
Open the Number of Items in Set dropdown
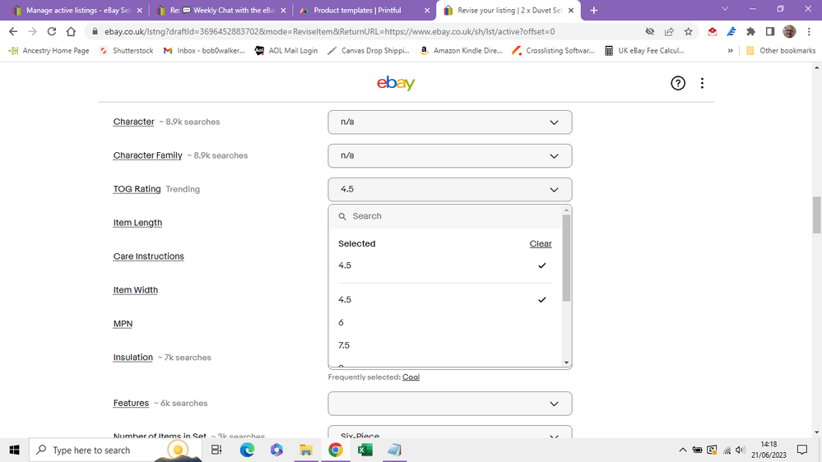[450, 432]
